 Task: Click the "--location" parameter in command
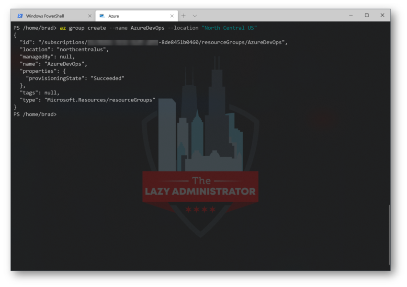(183, 28)
